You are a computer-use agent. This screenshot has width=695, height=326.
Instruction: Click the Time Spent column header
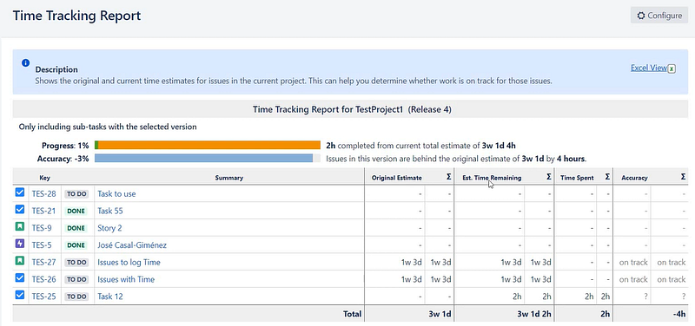pos(577,178)
